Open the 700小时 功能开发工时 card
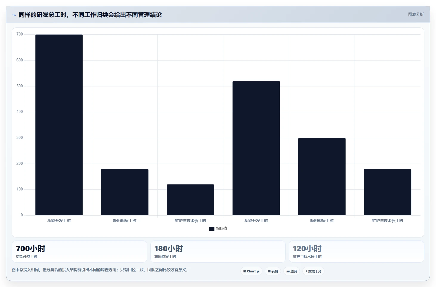436x287 pixels. click(79, 252)
